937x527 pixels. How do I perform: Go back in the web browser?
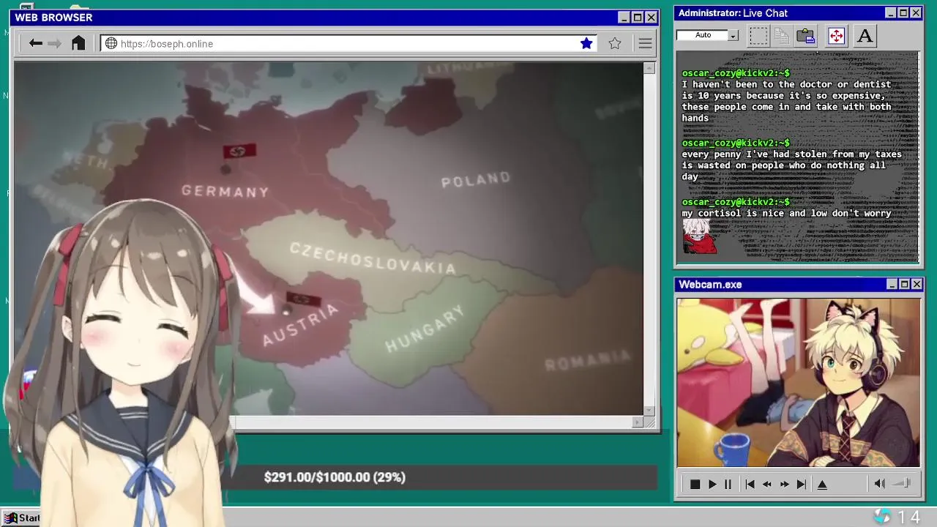(x=35, y=43)
